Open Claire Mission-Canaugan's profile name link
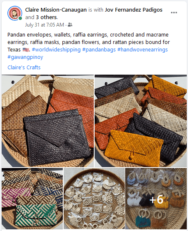The width and height of the screenshot is (188, 231). (56, 10)
